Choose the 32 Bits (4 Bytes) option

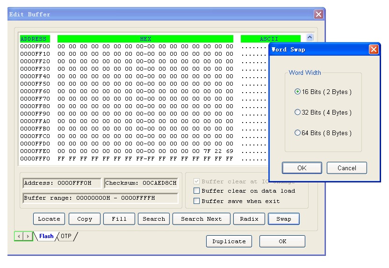[298, 113]
